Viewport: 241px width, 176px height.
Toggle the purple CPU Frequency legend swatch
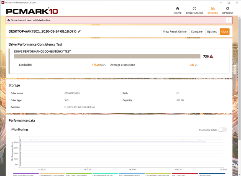click(26, 173)
